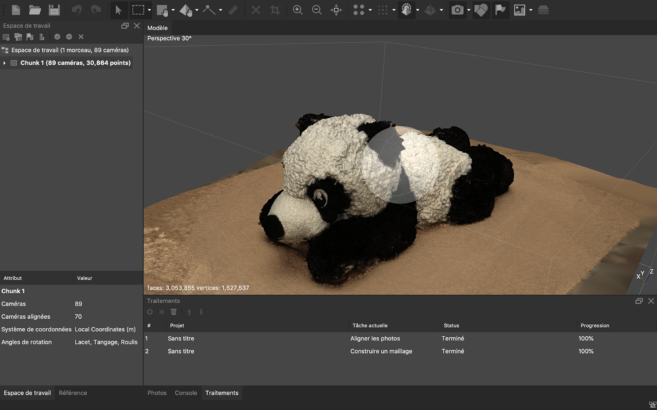Screen dimensions: 657x410
Task: Toggle camera display with the camera icon
Action: tap(457, 10)
